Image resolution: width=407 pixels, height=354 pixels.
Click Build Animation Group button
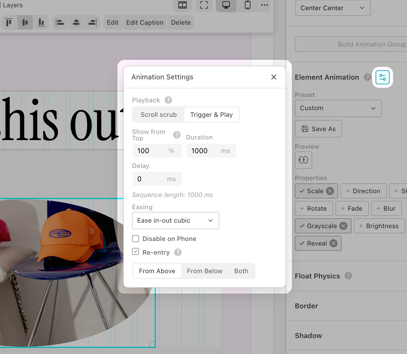pos(351,44)
